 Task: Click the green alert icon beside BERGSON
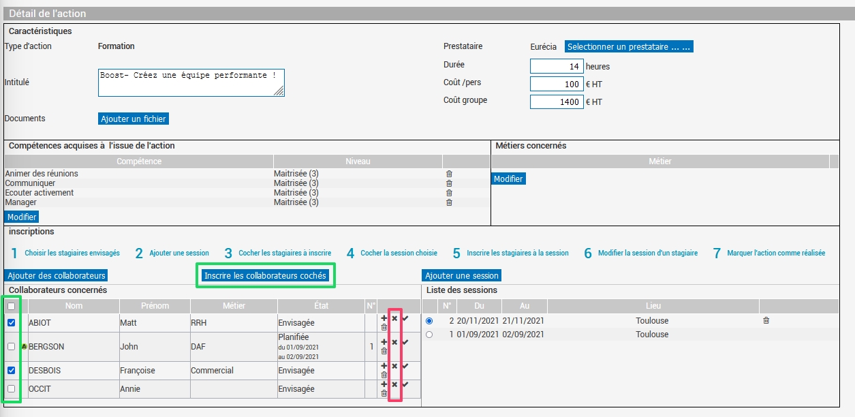click(x=25, y=346)
